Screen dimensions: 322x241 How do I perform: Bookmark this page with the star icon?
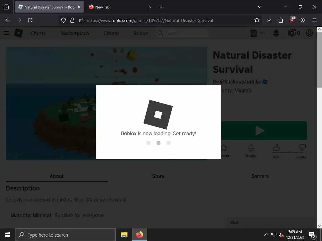pos(257,20)
